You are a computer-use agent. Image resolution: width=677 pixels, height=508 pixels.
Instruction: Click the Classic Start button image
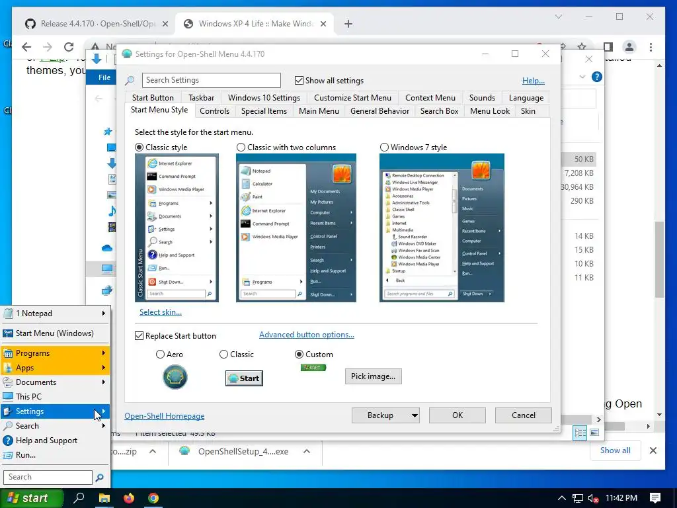click(244, 378)
